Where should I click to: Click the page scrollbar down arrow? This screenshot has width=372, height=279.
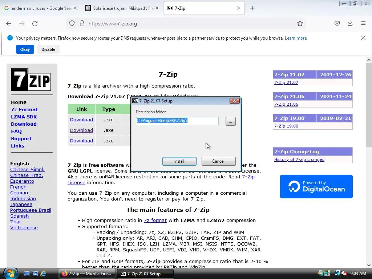pos(369,265)
